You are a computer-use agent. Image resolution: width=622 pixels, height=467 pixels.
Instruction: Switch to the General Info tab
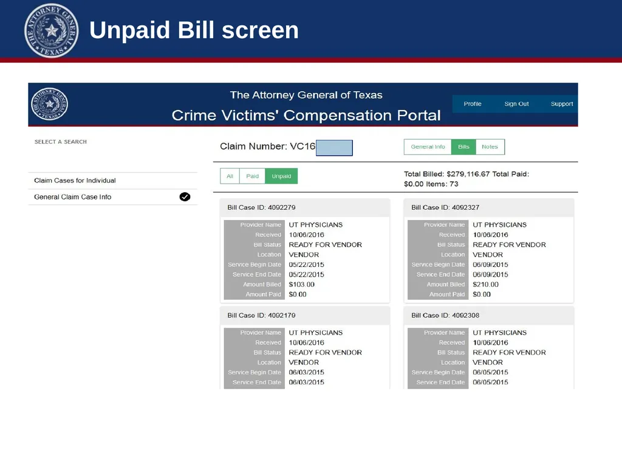[428, 147]
